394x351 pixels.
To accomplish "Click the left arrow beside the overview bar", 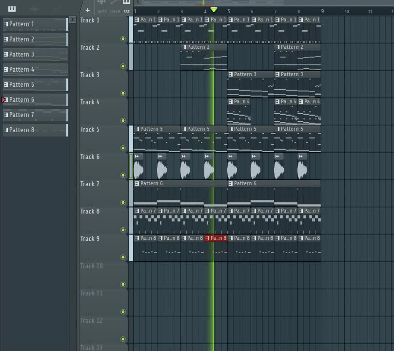I will [x=138, y=2].
